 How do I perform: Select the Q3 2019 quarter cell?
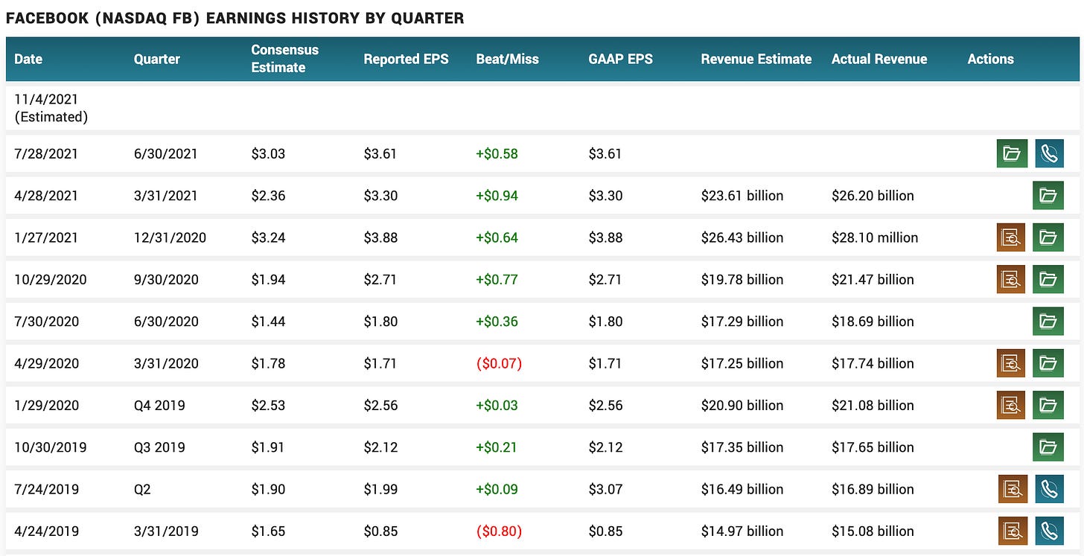coord(159,447)
